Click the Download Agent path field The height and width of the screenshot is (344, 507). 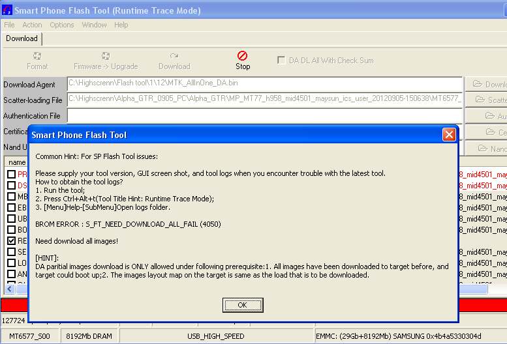click(265, 84)
